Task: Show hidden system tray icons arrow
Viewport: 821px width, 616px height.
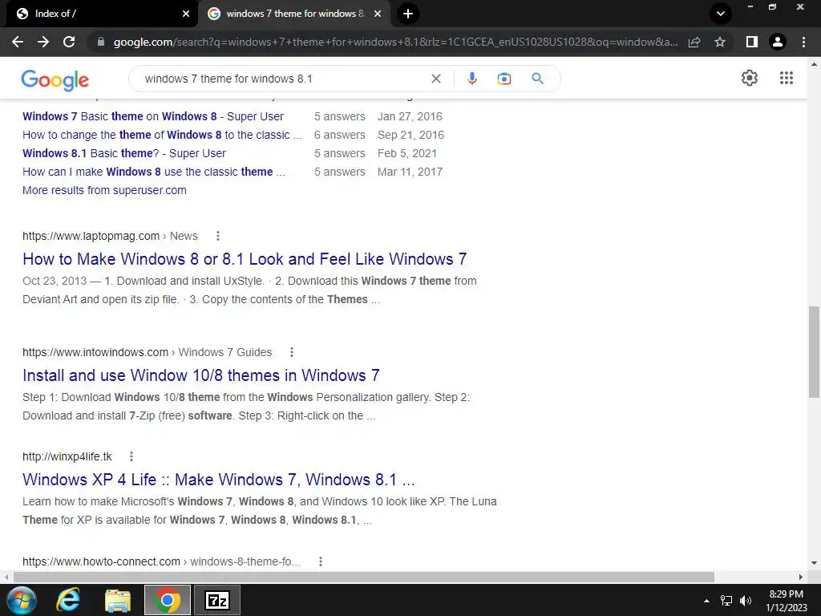Action: (x=706, y=601)
